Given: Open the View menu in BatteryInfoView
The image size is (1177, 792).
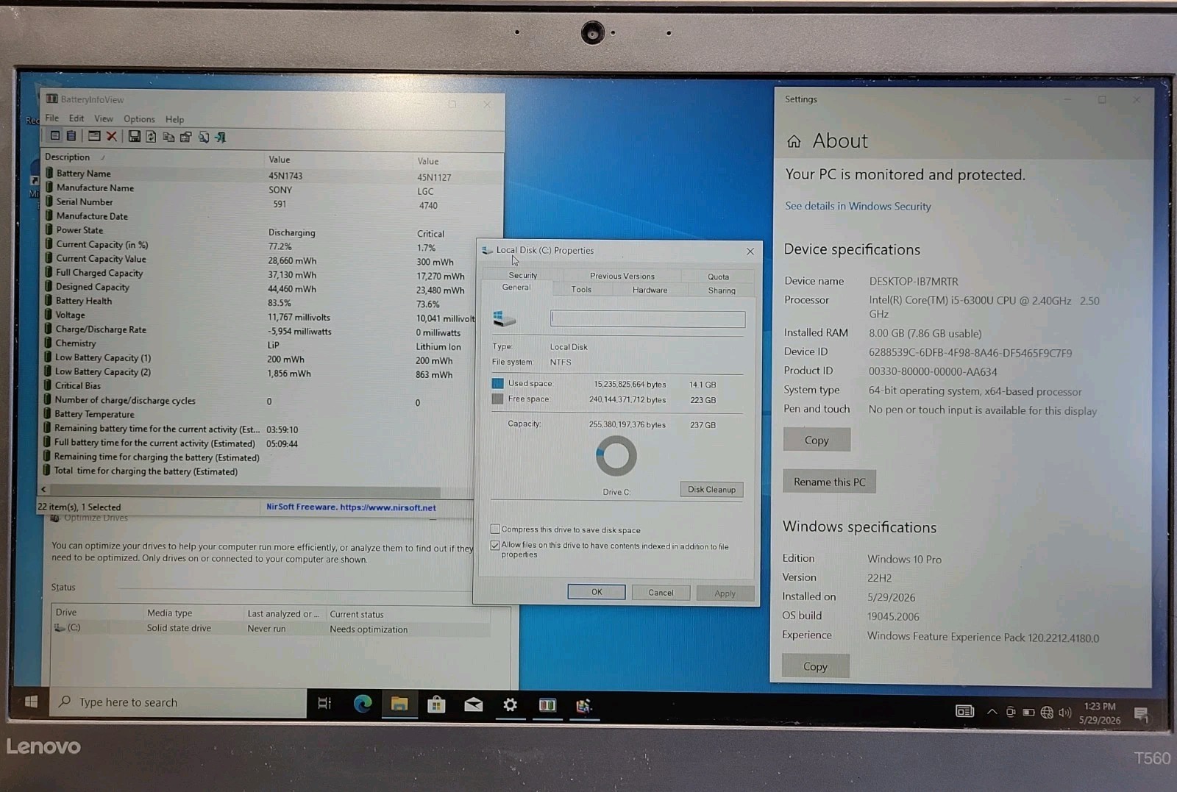Looking at the screenshot, I should [x=104, y=118].
